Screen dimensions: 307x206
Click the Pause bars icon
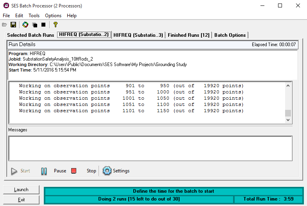tap(44, 171)
